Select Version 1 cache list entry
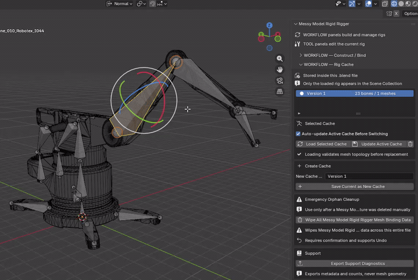 pyautogui.click(x=355, y=94)
